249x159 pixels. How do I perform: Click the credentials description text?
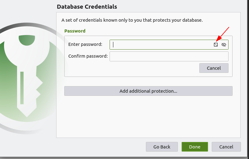coord(132,20)
